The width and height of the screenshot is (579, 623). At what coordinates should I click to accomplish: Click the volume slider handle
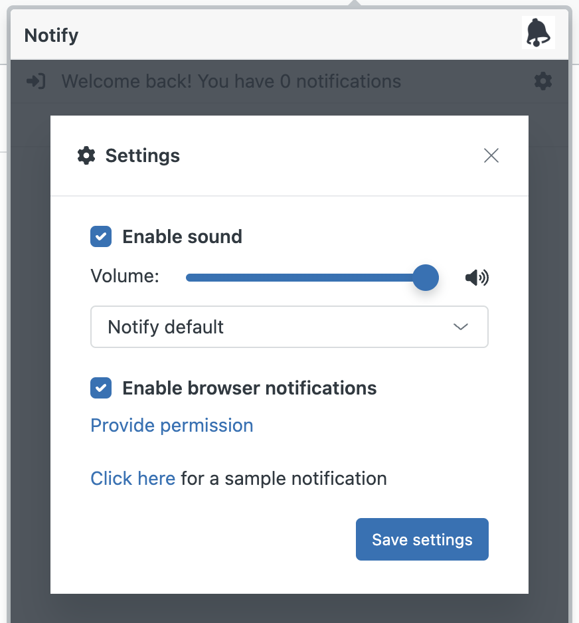[x=426, y=278]
